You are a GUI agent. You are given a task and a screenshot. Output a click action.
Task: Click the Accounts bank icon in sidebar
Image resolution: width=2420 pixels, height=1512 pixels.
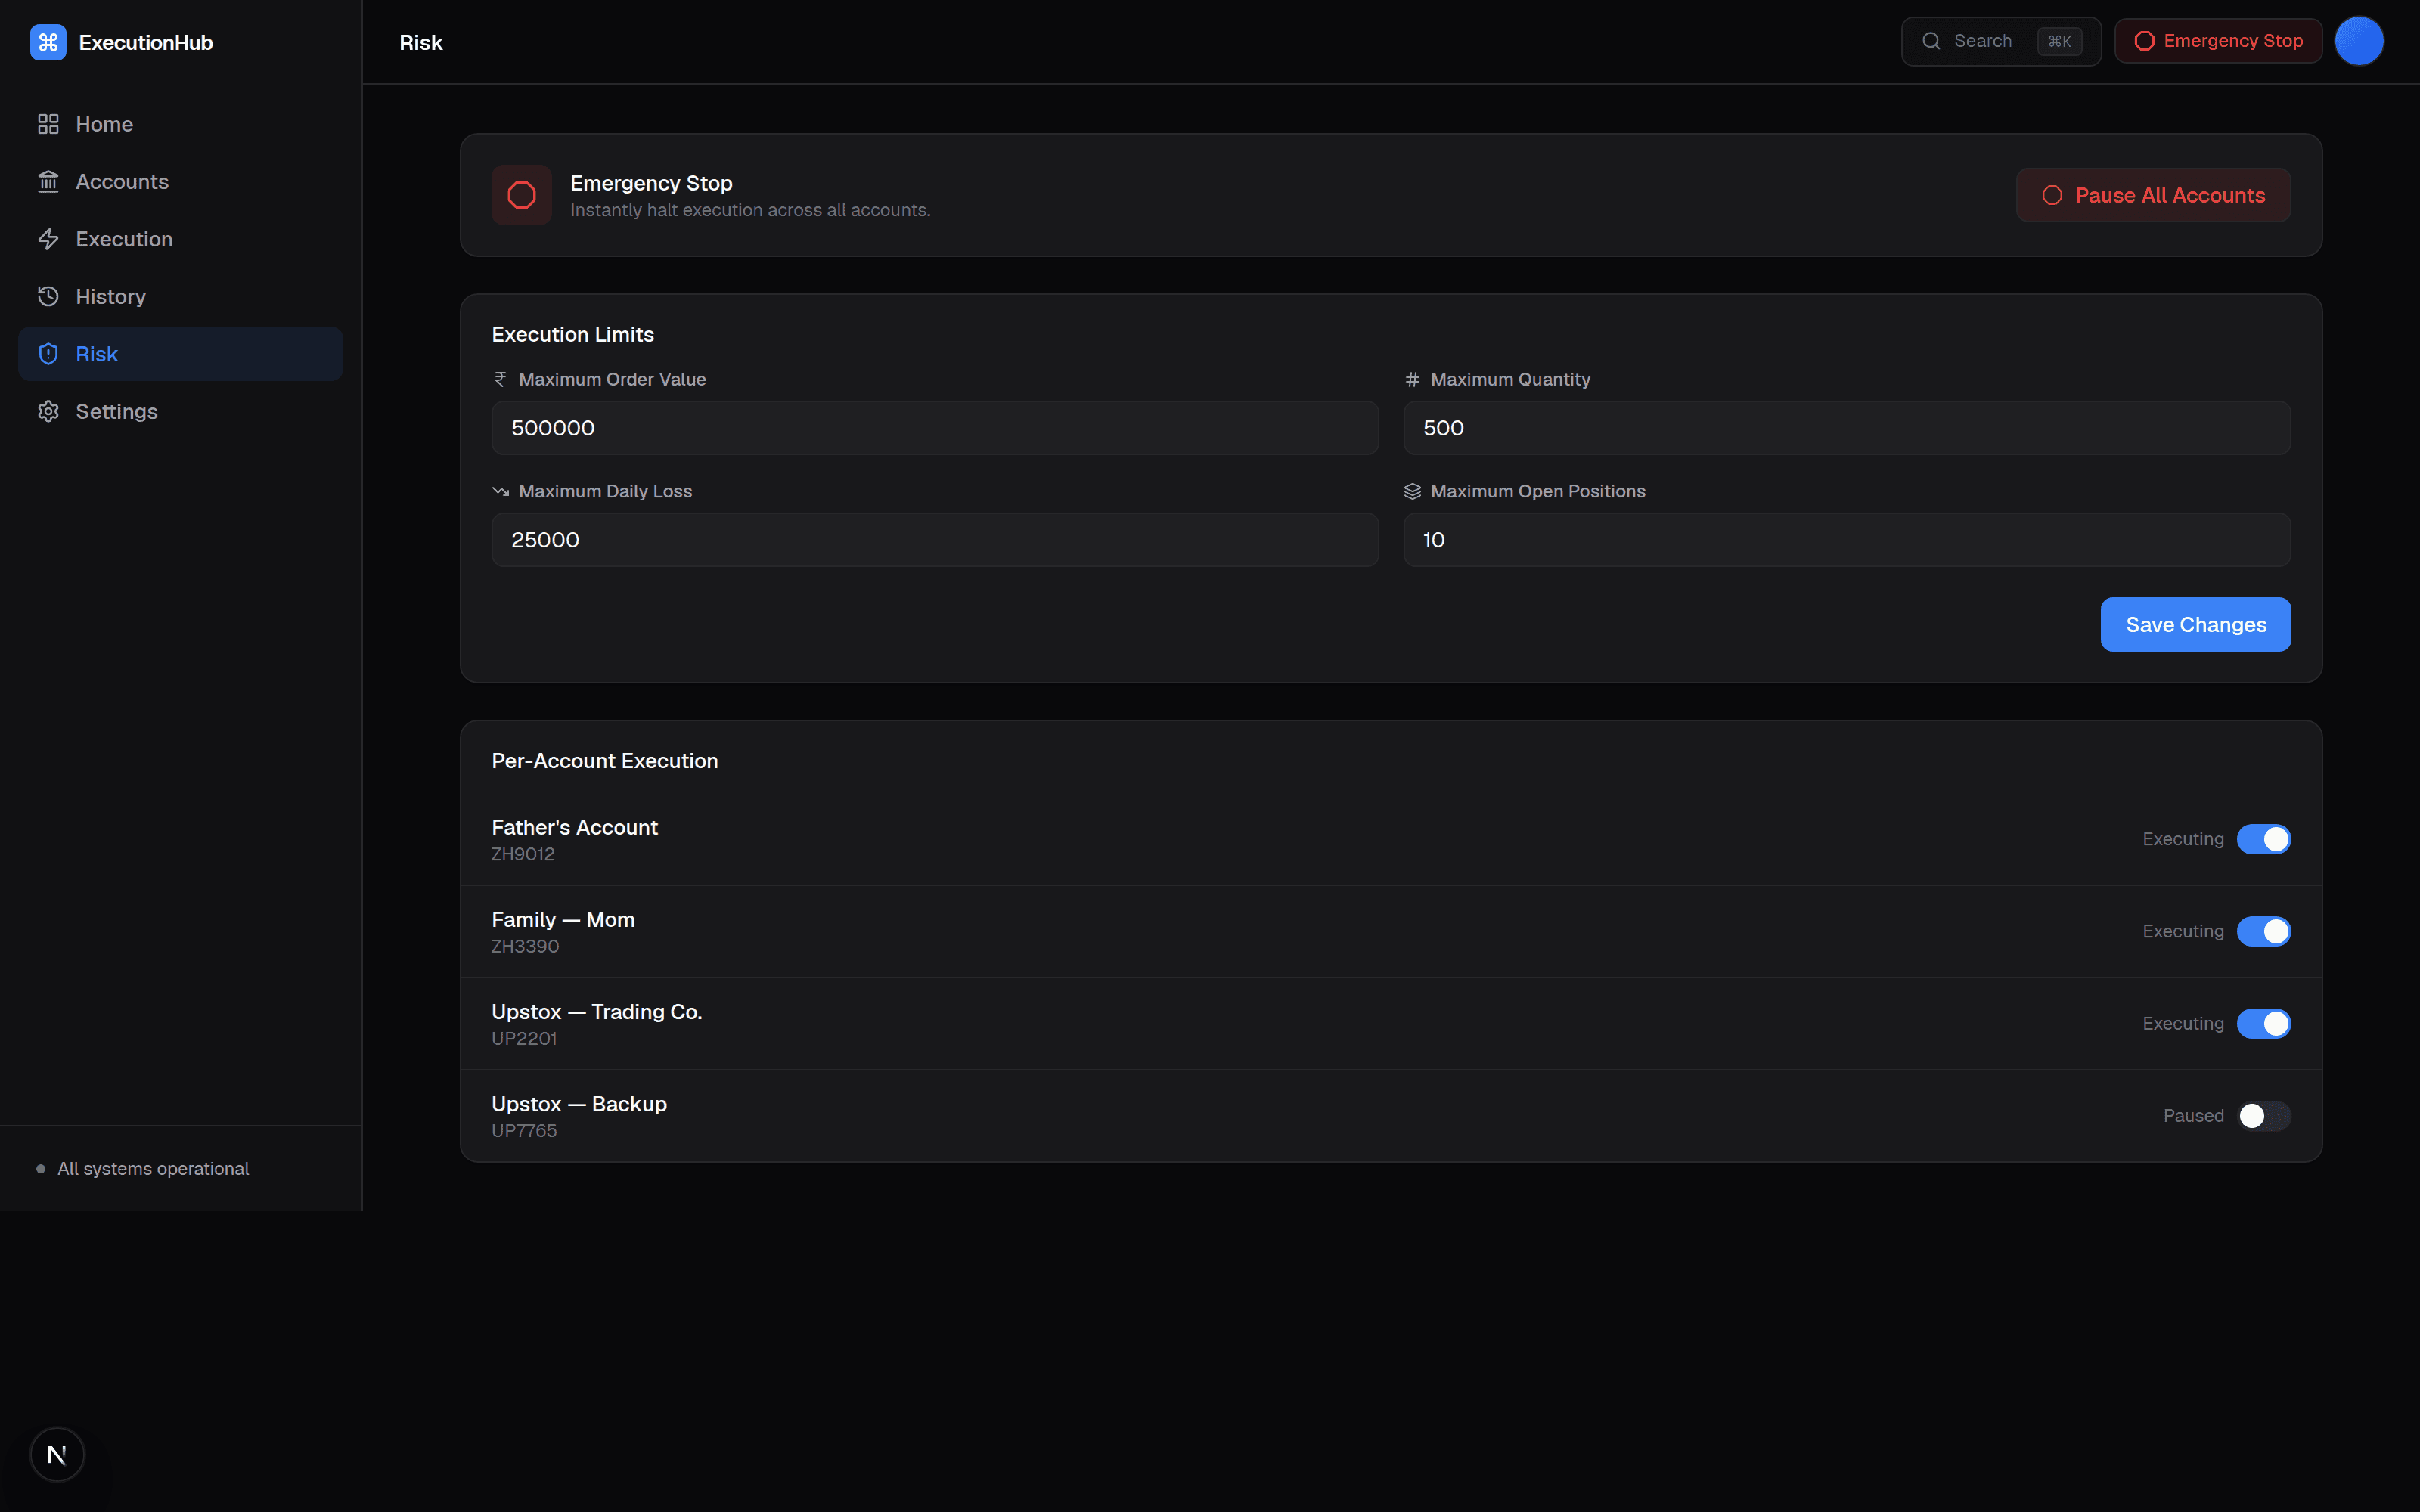pos(48,182)
